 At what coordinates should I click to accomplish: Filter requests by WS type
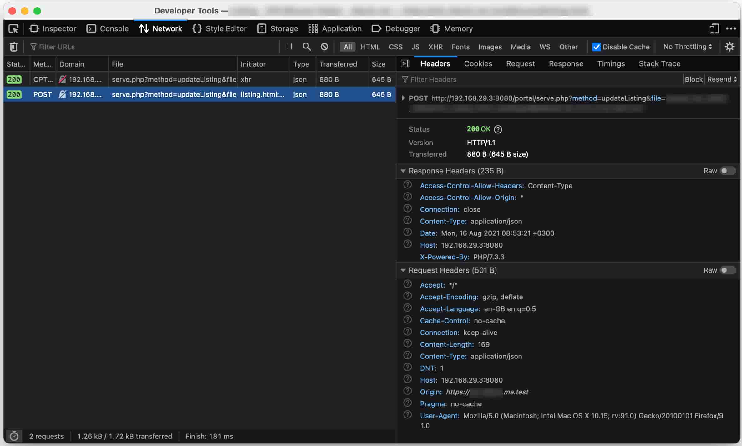point(545,47)
